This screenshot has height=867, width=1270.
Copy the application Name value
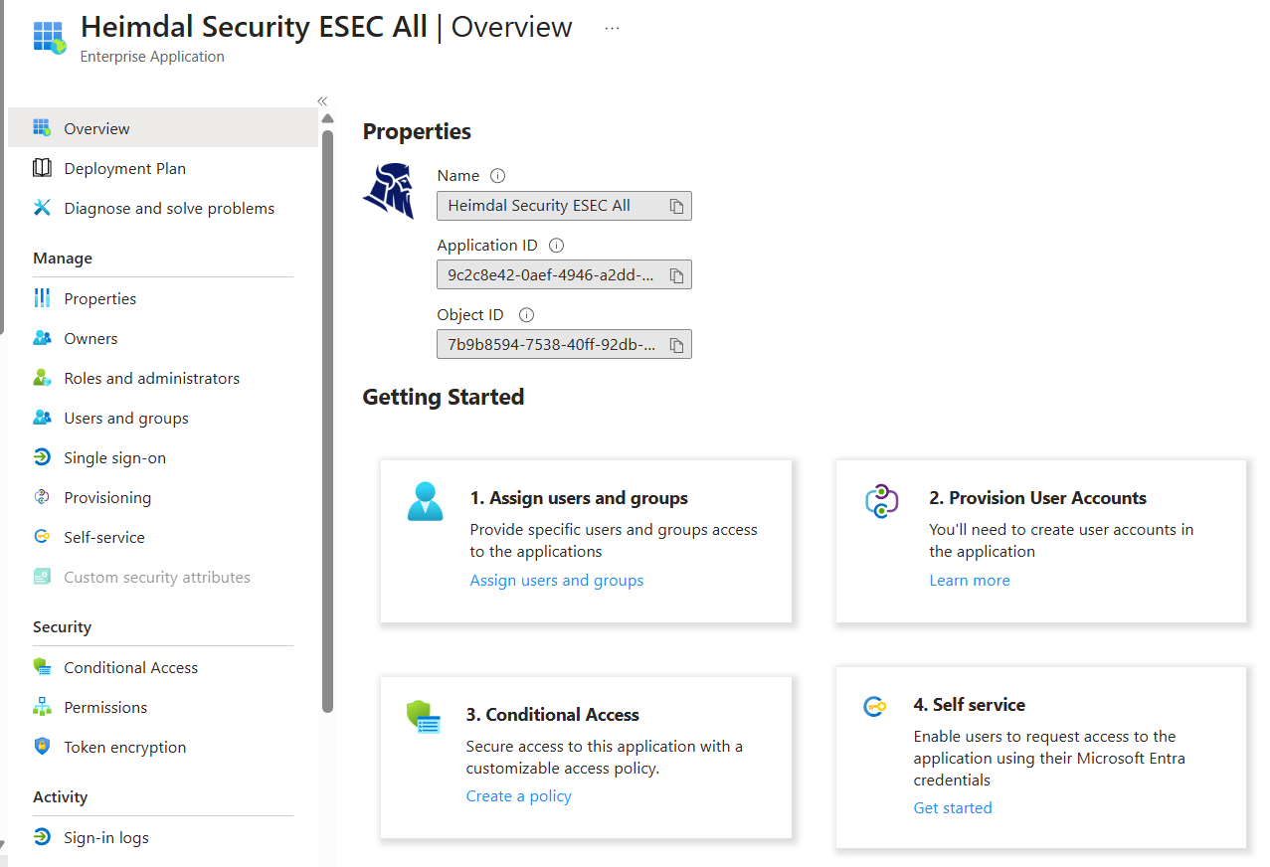(676, 206)
